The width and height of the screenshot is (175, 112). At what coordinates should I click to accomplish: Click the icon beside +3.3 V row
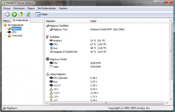[x=51, y=85]
